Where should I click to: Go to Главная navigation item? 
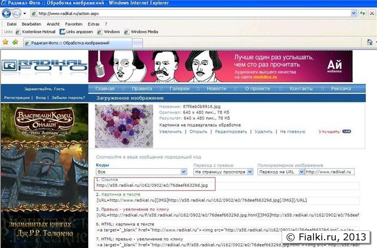[x=105, y=89]
